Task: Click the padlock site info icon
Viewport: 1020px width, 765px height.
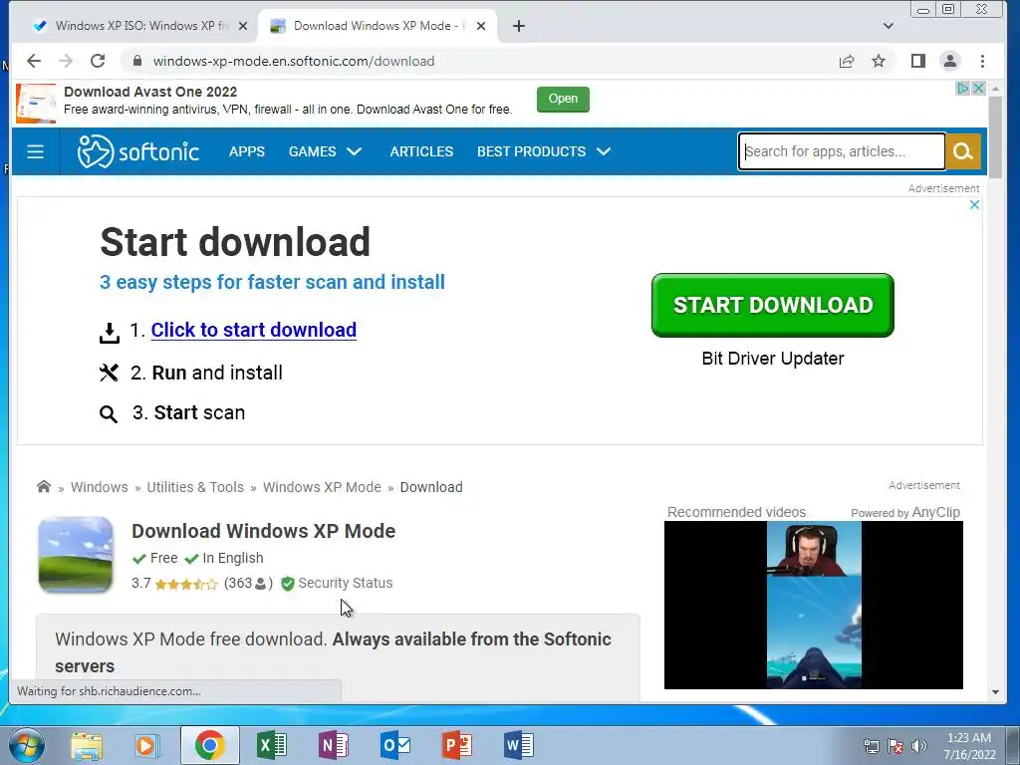Action: point(137,61)
